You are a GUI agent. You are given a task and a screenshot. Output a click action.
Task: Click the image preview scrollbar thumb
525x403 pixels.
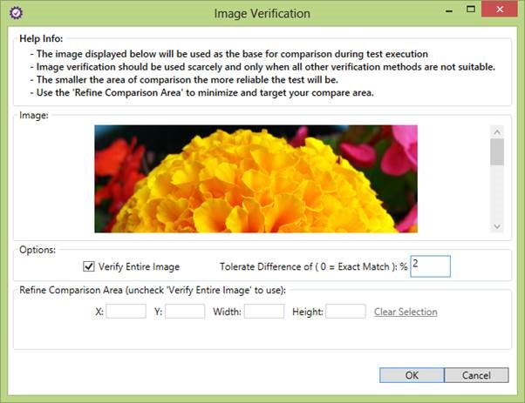point(497,152)
